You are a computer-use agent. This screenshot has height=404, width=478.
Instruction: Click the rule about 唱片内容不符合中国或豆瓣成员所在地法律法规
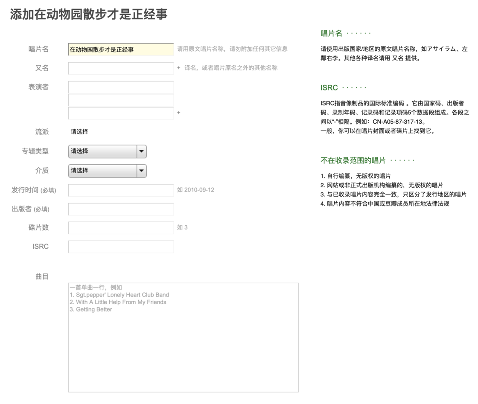[385, 203]
